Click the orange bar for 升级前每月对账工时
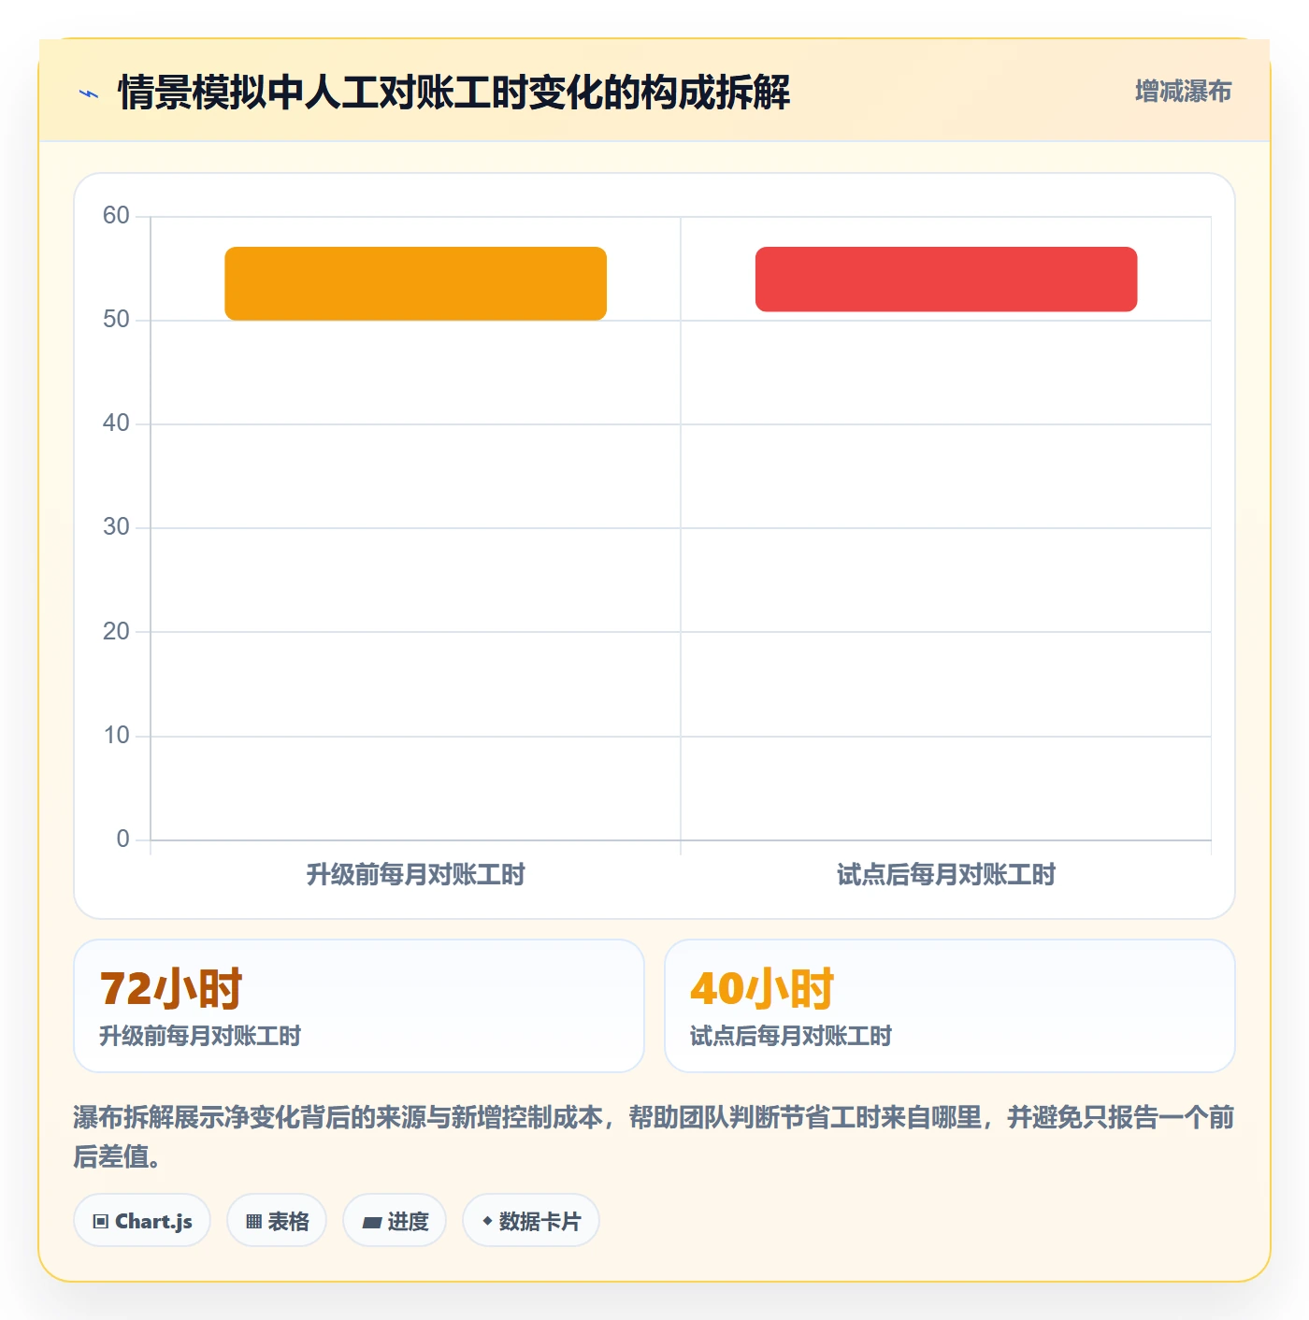 [415, 283]
